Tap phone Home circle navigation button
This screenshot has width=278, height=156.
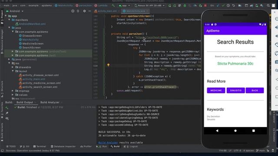(x=235, y=131)
